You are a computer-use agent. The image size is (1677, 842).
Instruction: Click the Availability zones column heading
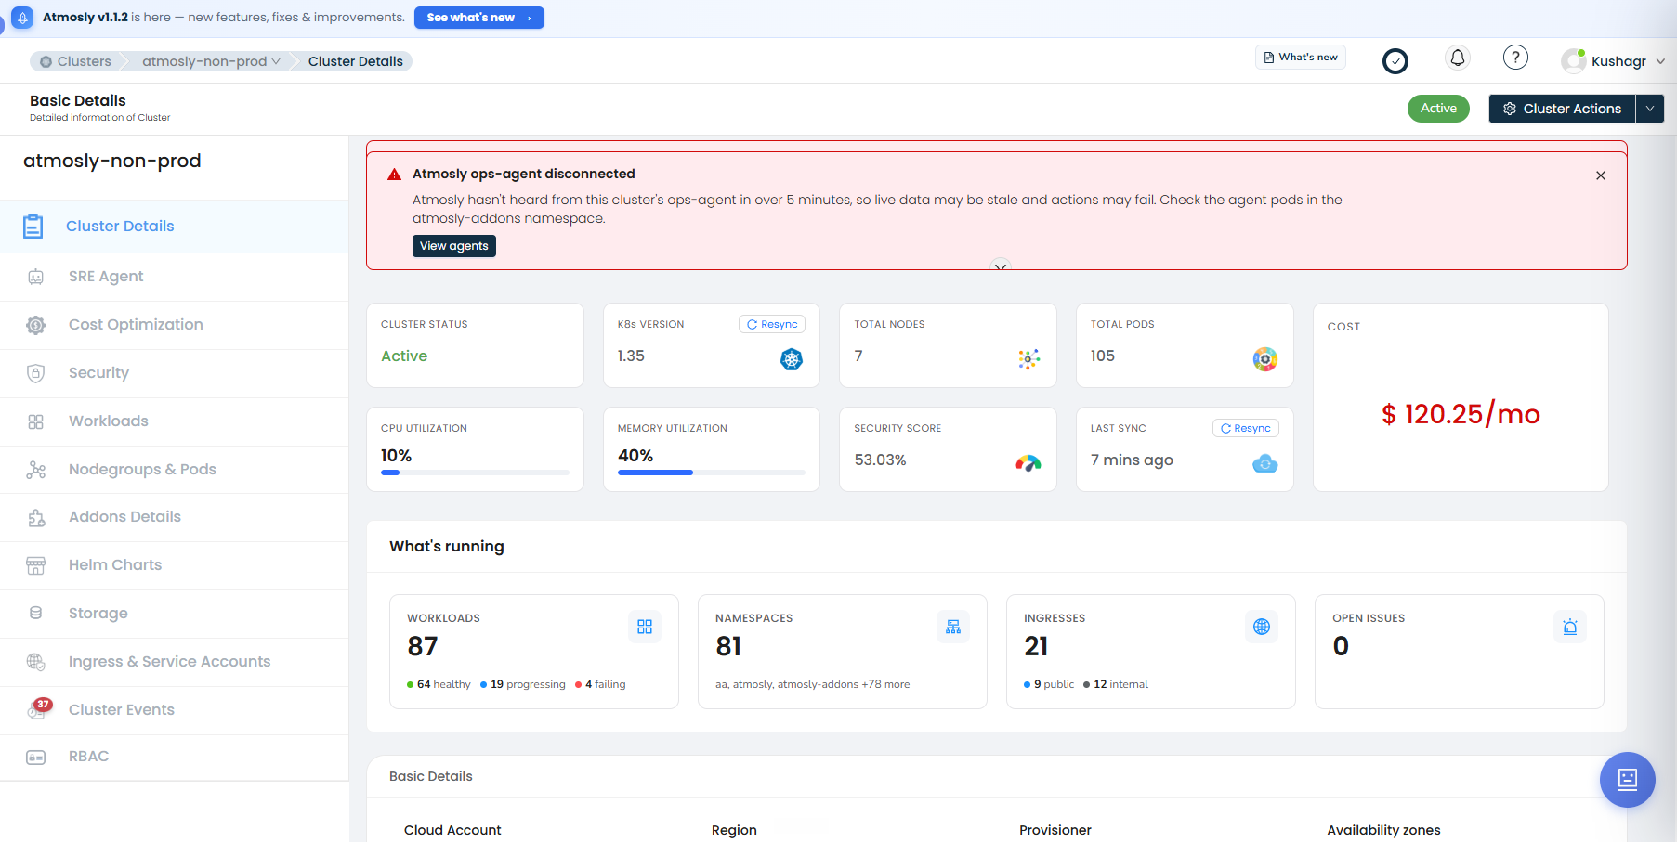point(1383,830)
